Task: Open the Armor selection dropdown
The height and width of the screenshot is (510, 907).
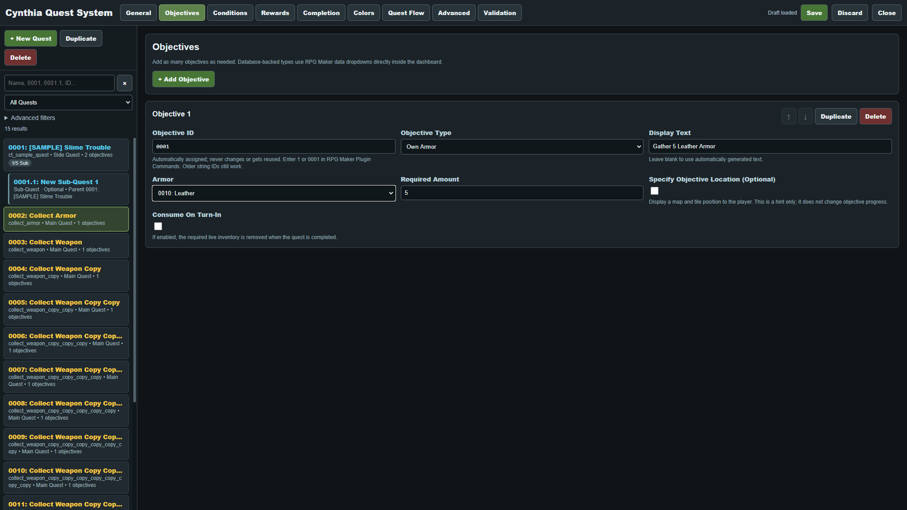Action: [274, 193]
